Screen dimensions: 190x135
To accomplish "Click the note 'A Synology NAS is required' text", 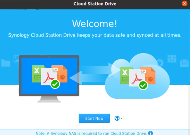I will (x=91, y=133).
